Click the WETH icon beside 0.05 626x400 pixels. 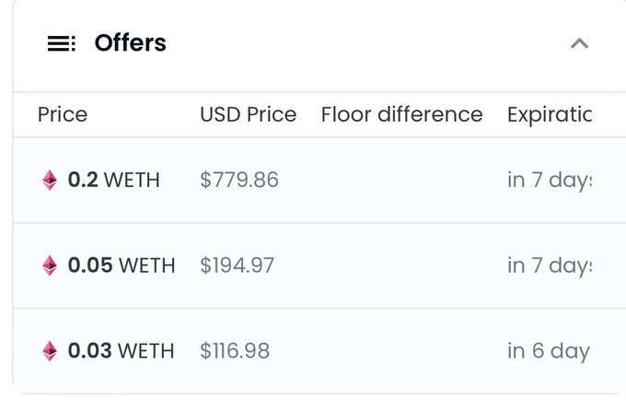pos(50,266)
